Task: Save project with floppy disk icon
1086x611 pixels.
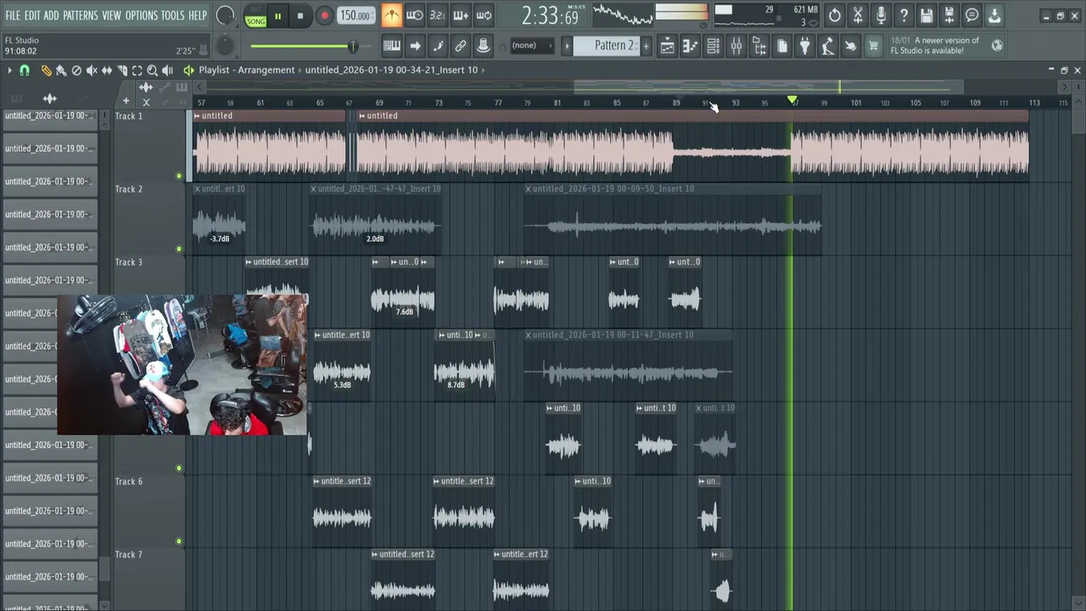Action: pyautogui.click(x=926, y=15)
